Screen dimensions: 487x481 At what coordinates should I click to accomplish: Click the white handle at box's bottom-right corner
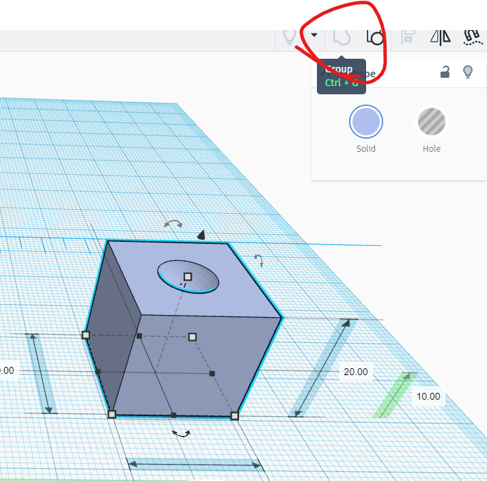234,415
